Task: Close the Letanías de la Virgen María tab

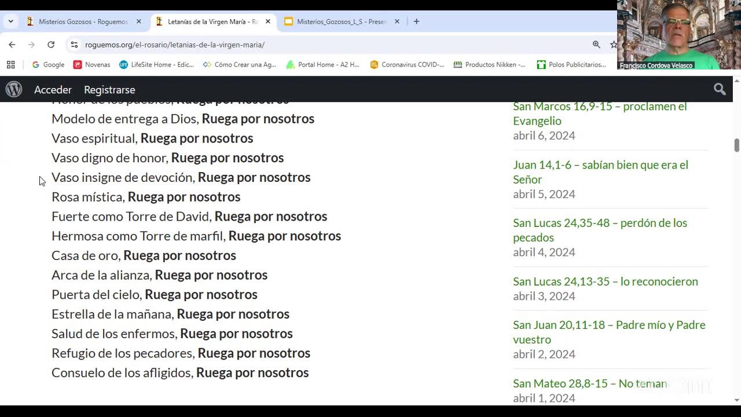Action: 267,21
